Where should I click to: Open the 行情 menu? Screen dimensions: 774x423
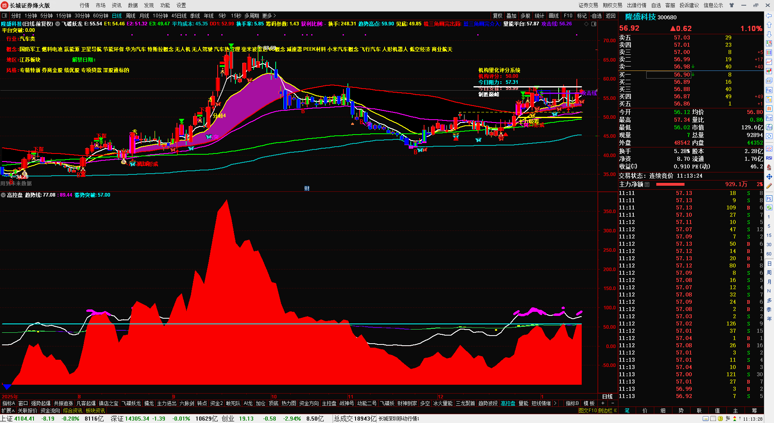point(84,5)
